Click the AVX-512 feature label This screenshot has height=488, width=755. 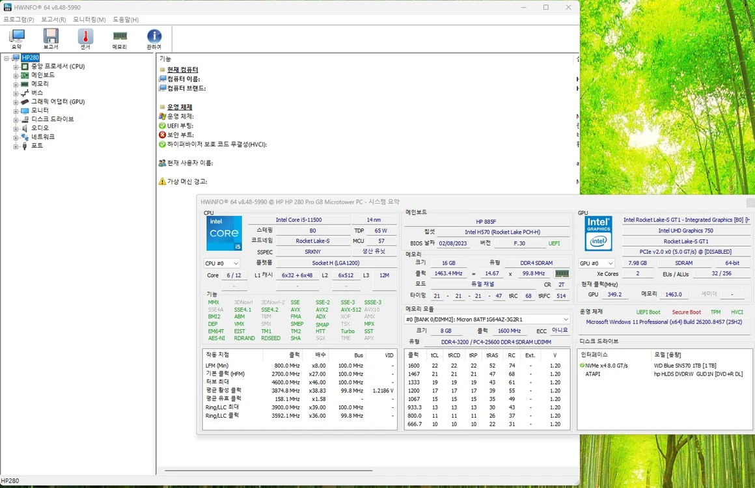tap(351, 310)
